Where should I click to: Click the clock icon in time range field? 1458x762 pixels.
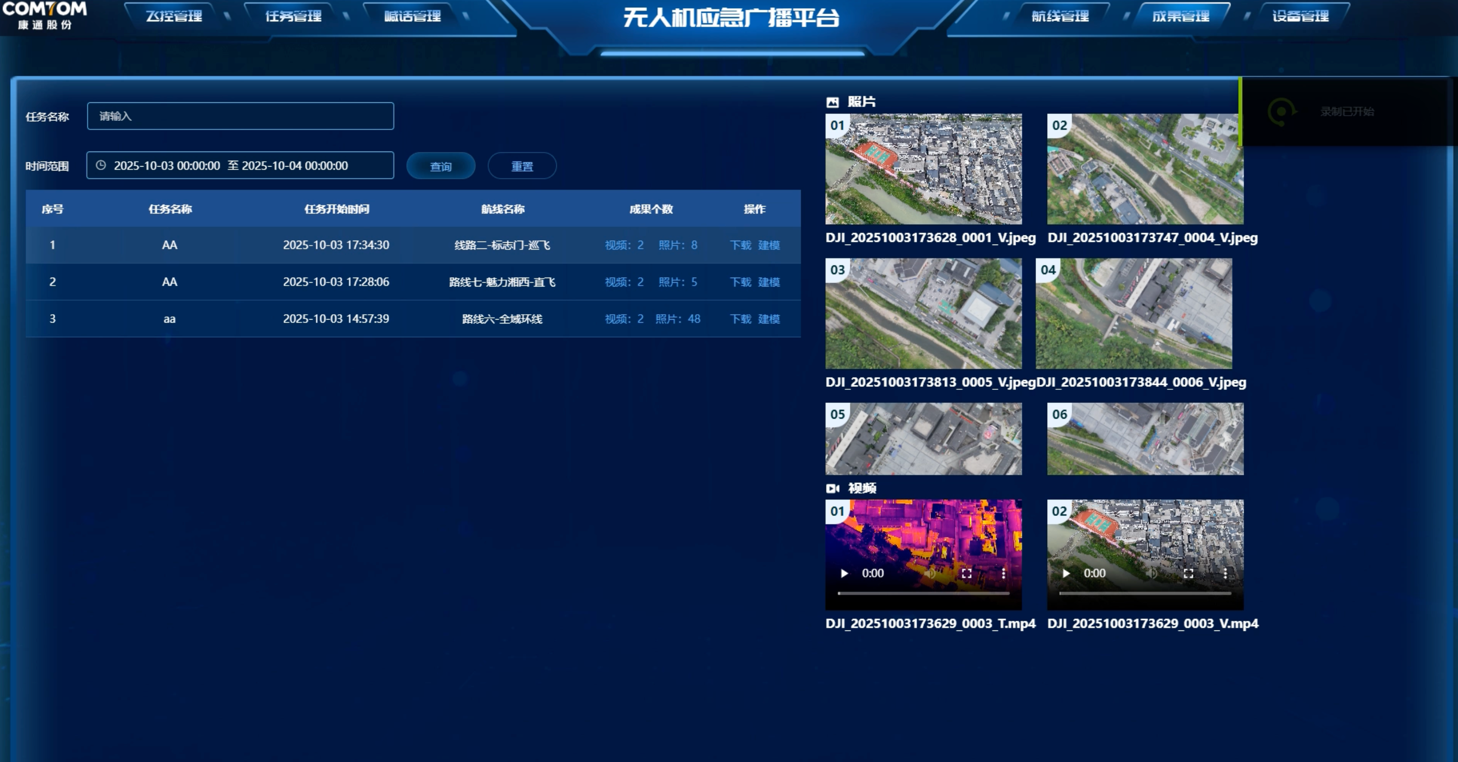(x=101, y=165)
